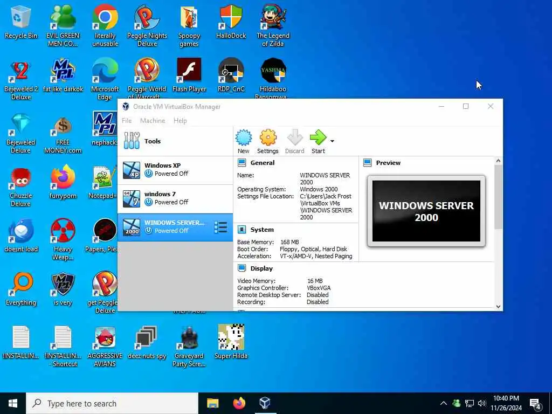Open deez nuts spy shortcut
The width and height of the screenshot is (552, 414).
tap(147, 342)
